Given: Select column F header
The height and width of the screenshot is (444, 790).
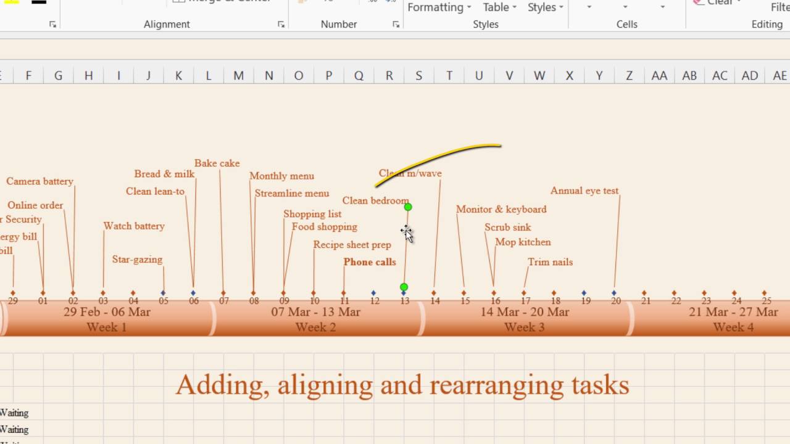Looking at the screenshot, I should (28, 75).
